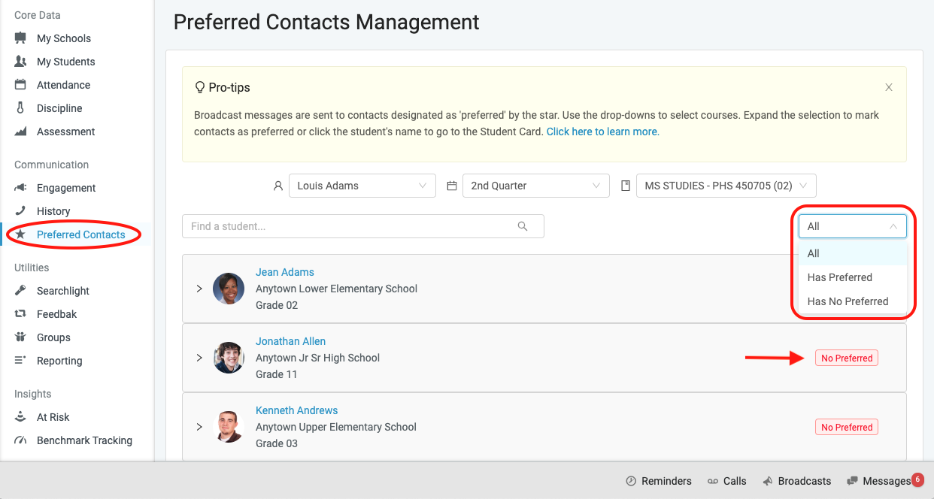934x499 pixels.
Task: Select Discipline from the sidebar
Action: point(59,108)
